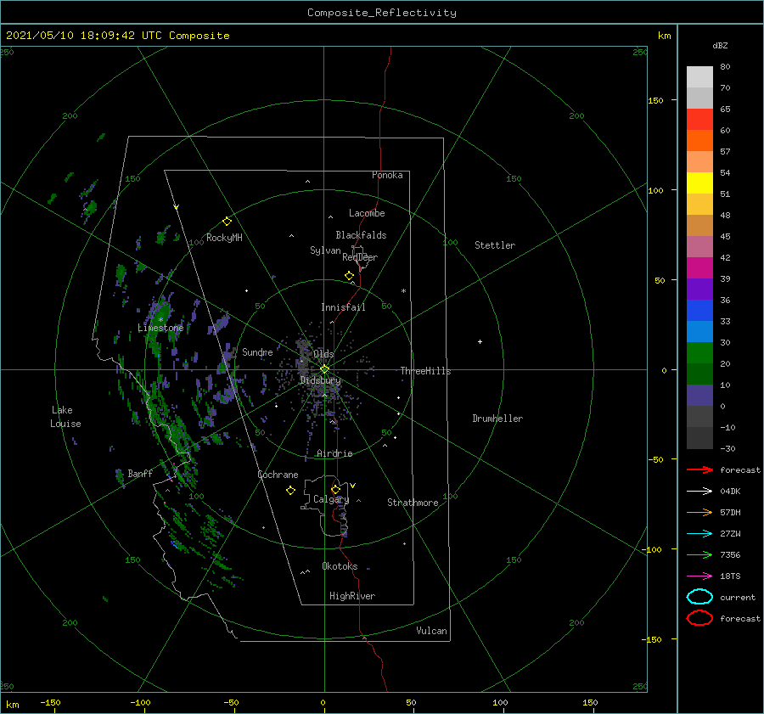Click the Blackfalds label
The height and width of the screenshot is (714, 764).
[x=361, y=235]
